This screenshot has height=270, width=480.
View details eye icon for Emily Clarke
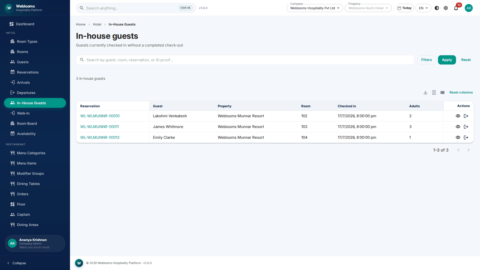(458, 137)
